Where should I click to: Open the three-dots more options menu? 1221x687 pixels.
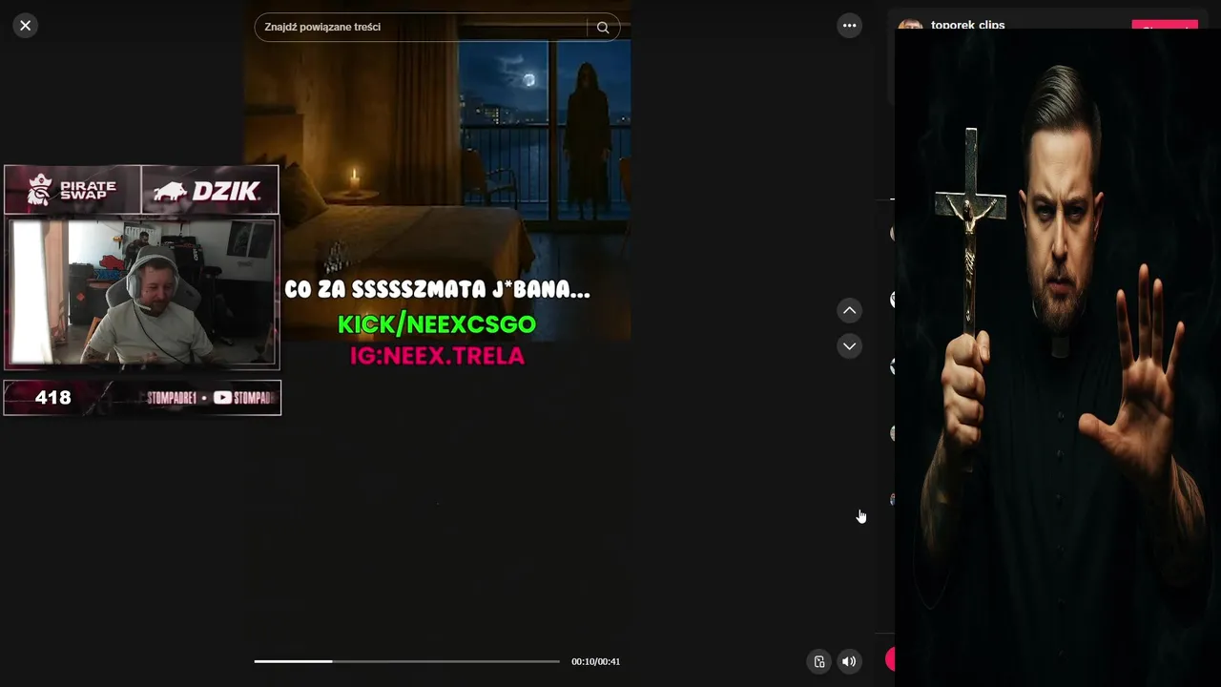pos(849,26)
